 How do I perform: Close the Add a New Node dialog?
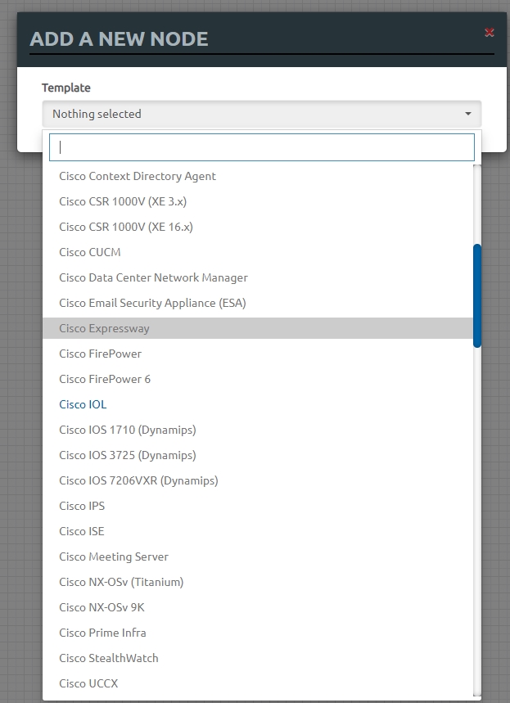490,32
